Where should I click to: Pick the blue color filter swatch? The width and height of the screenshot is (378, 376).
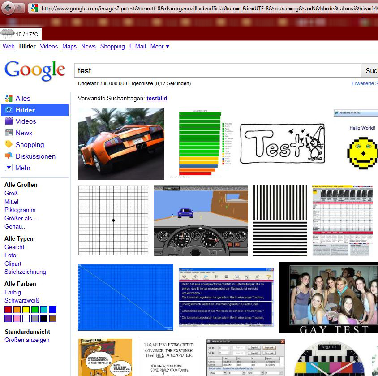(x=53, y=309)
